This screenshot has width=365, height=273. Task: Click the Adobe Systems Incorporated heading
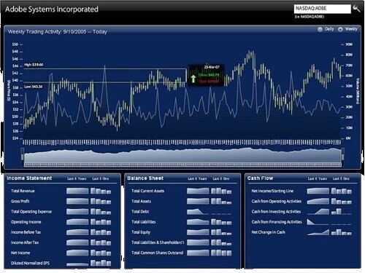52,9
